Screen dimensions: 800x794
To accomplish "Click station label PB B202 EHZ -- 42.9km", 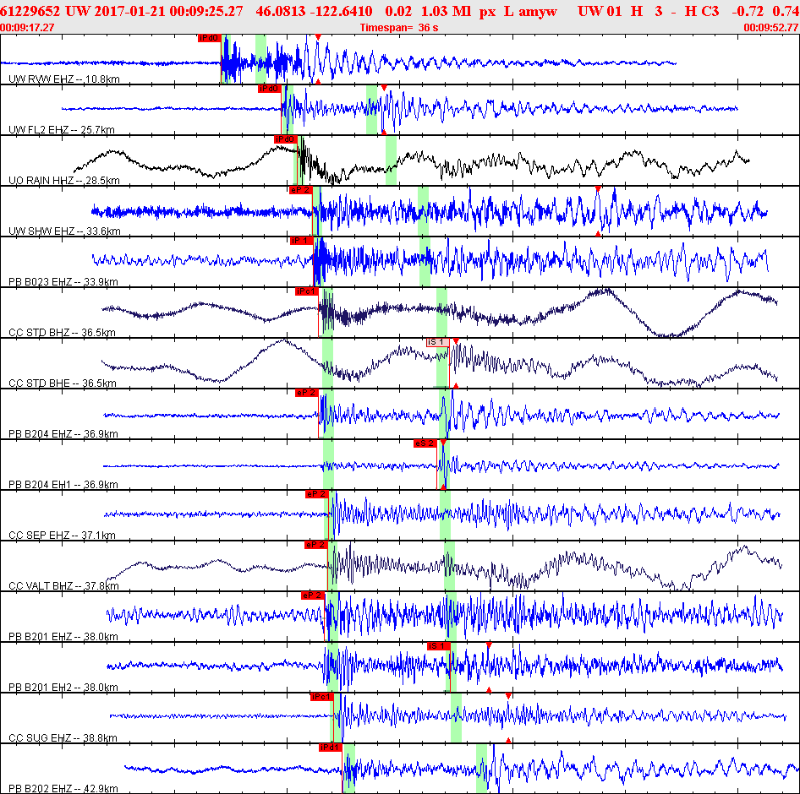I will pyautogui.click(x=63, y=788).
